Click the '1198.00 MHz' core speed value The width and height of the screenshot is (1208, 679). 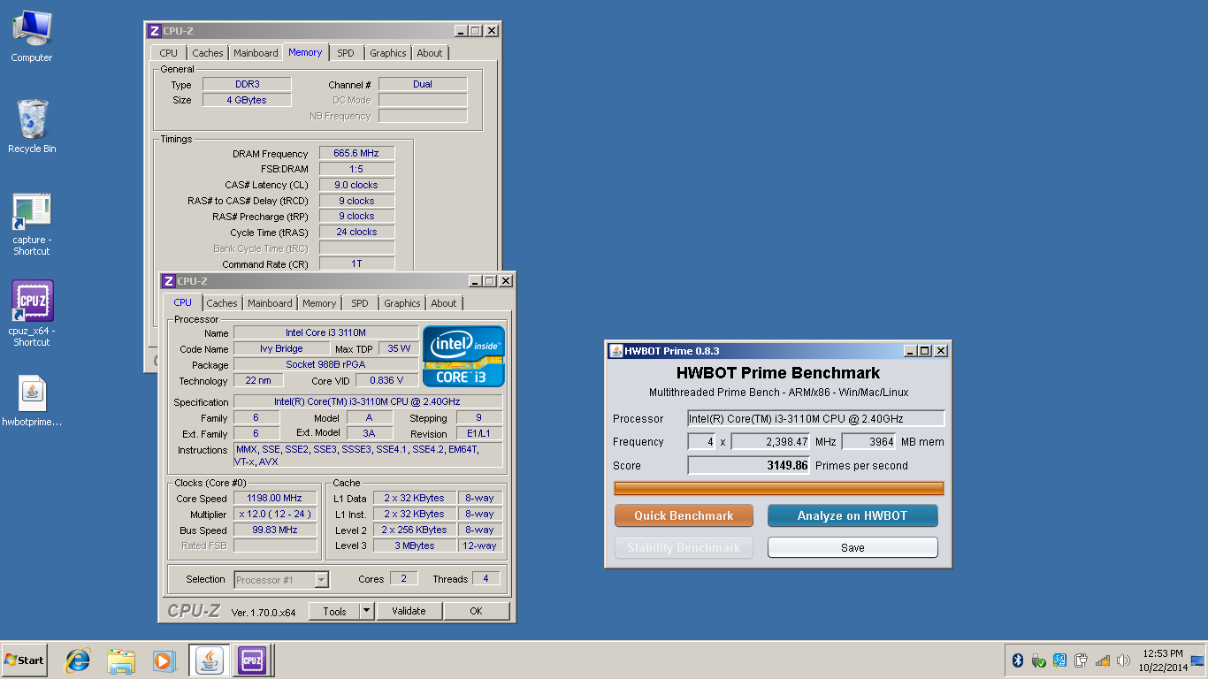tap(275, 498)
